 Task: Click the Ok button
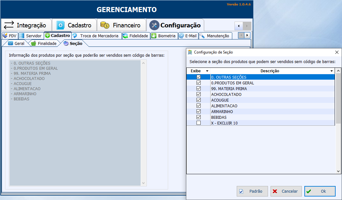[x=320, y=191]
